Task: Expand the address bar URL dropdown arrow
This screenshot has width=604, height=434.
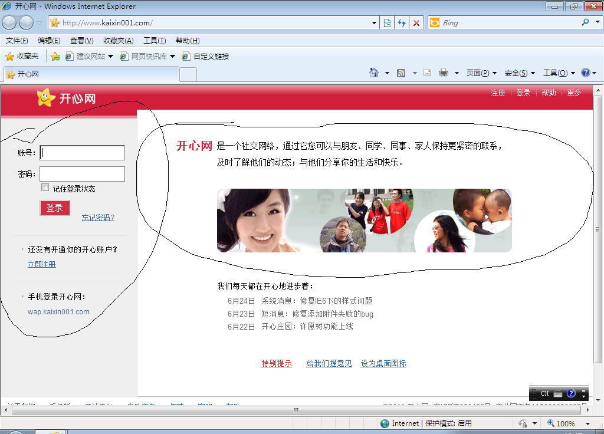Action: coord(374,23)
